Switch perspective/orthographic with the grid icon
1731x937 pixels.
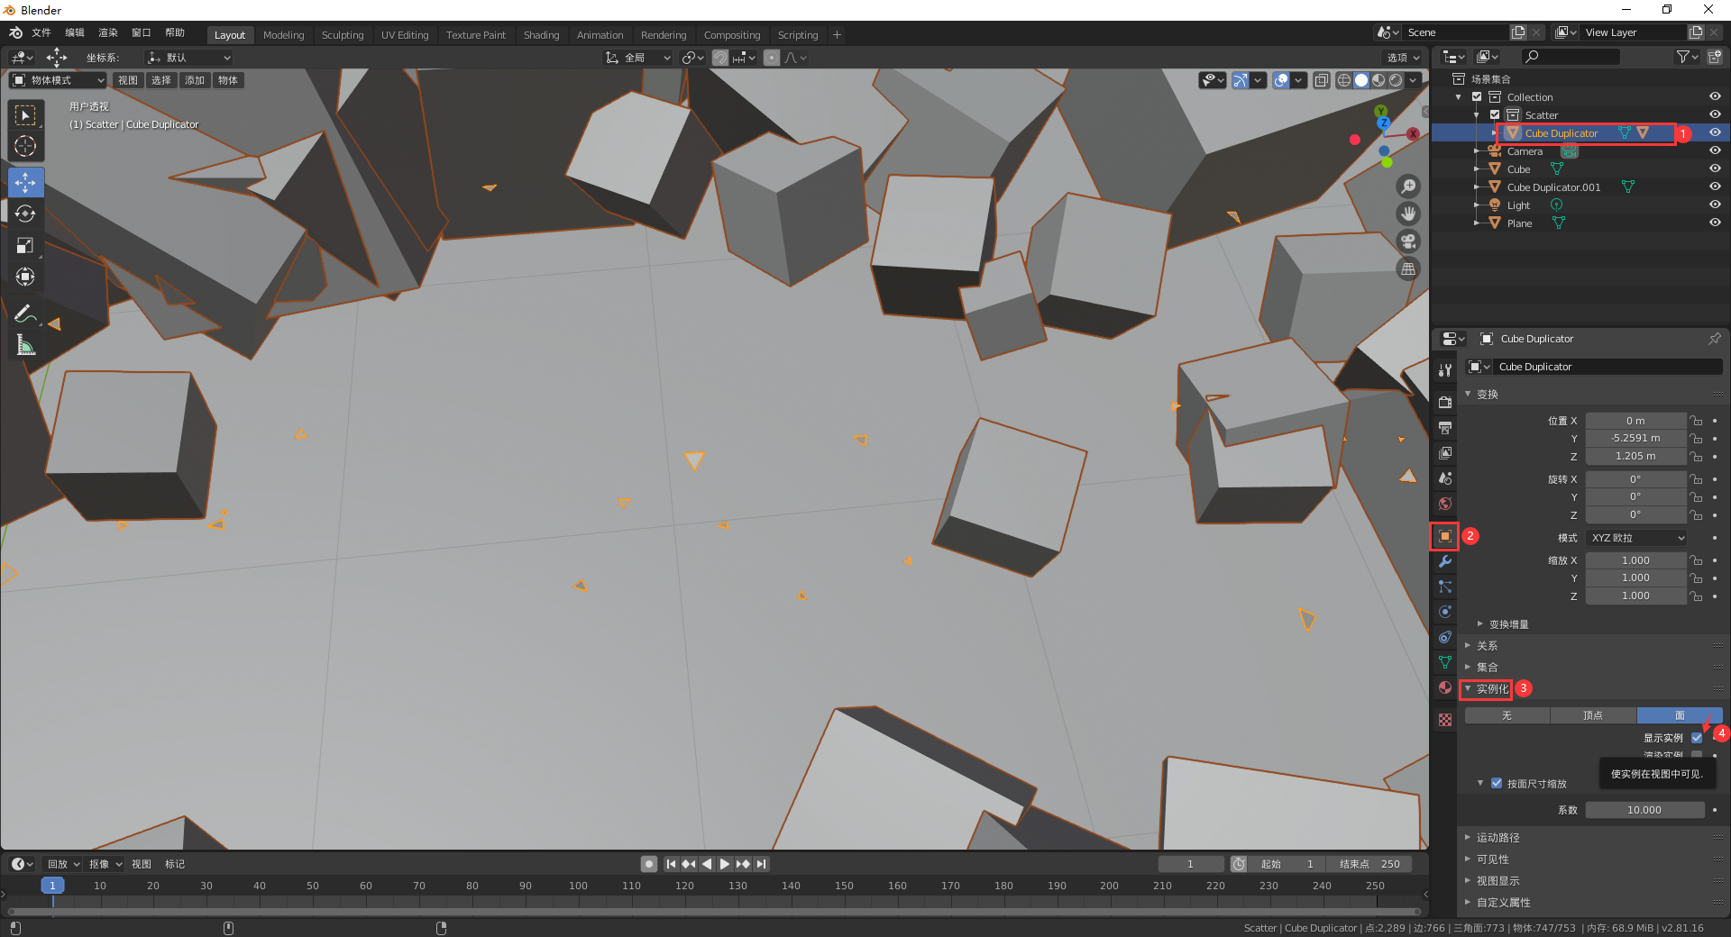coord(1408,268)
